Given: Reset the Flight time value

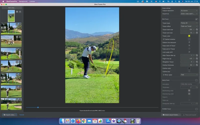Looking at the screenshot, I should pyautogui.click(x=197, y=58).
